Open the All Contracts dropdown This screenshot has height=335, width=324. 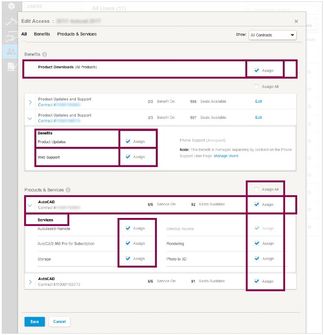(273, 35)
